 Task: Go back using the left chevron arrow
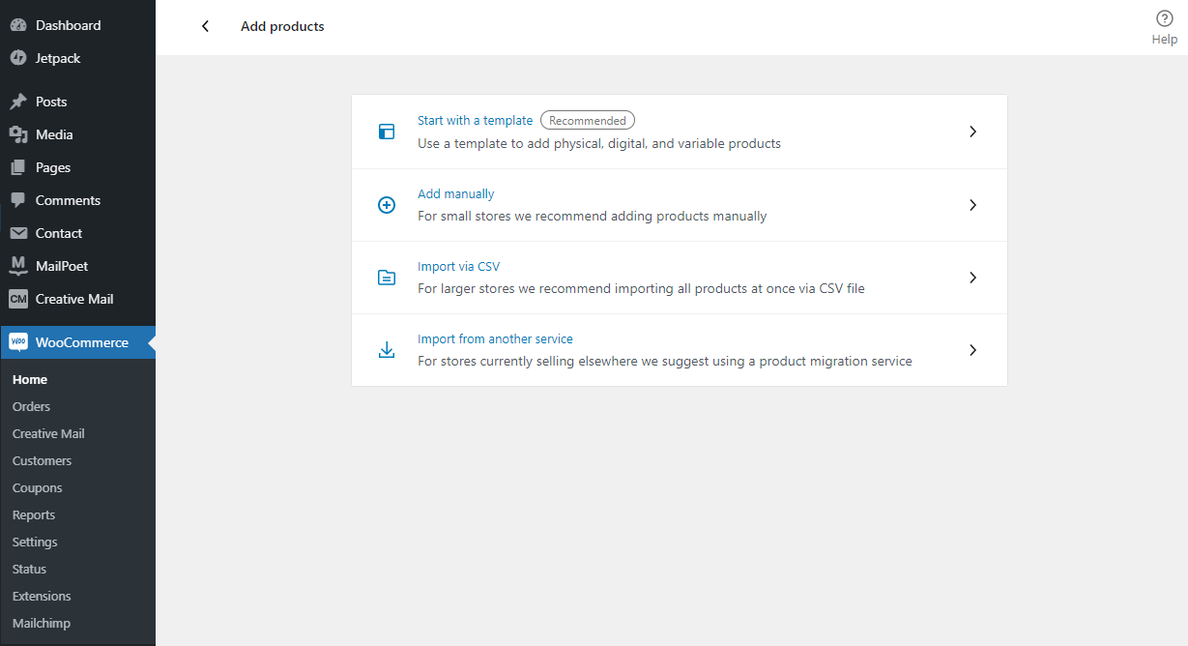point(205,26)
